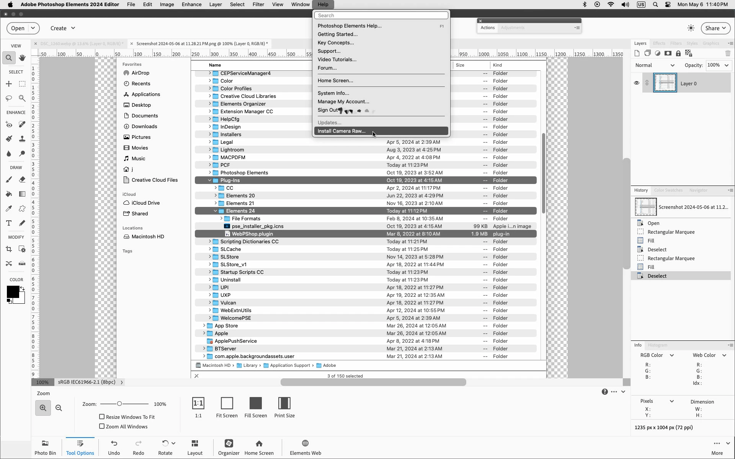Open the Normal blend mode dropdown

(x=655, y=65)
